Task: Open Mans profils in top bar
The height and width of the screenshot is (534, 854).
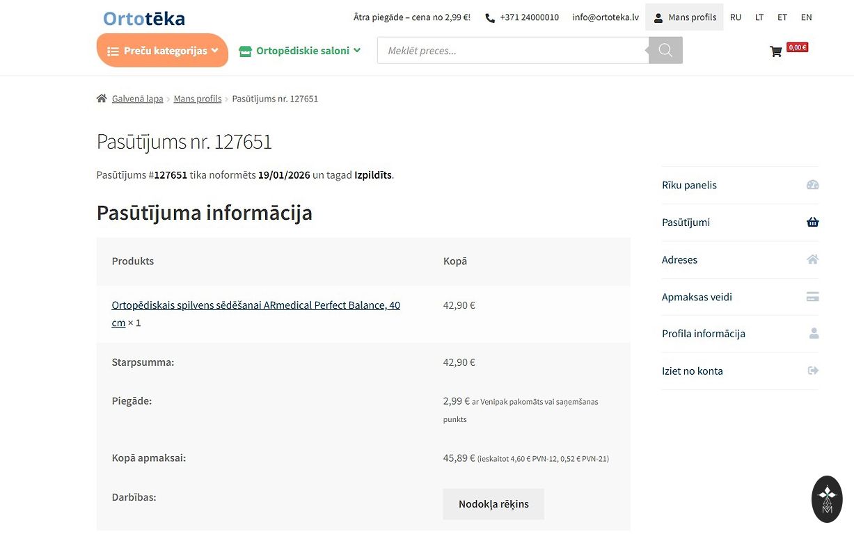Action: pyautogui.click(x=684, y=17)
